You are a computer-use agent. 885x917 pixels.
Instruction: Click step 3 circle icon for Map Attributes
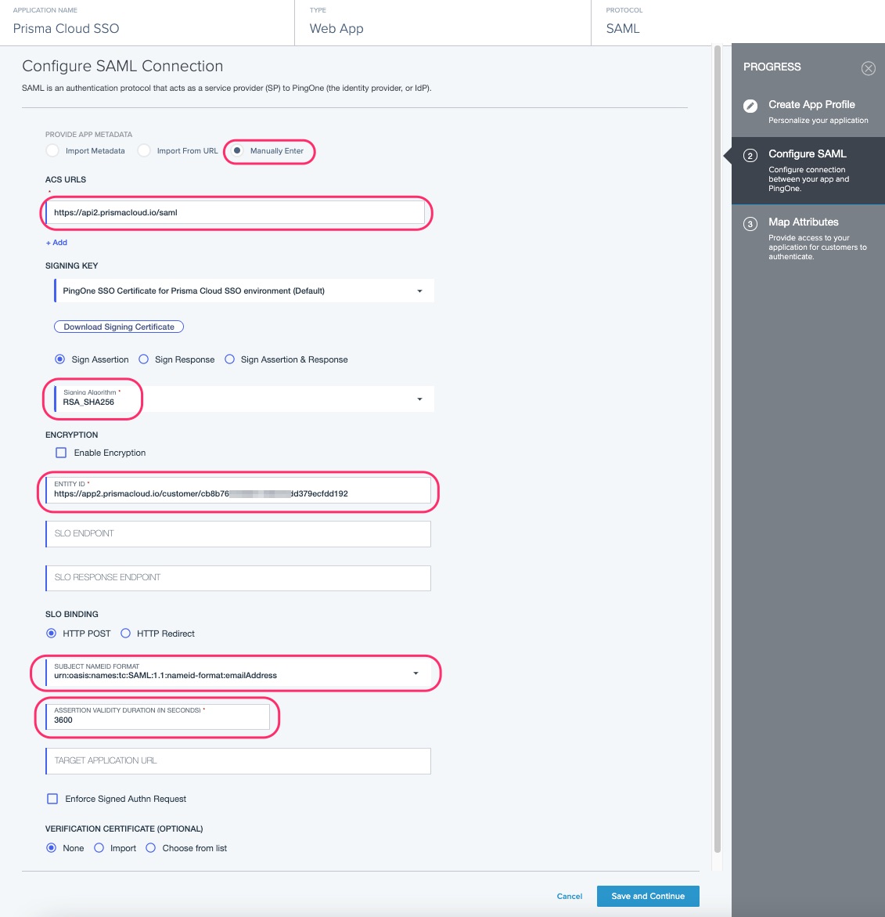tap(750, 224)
